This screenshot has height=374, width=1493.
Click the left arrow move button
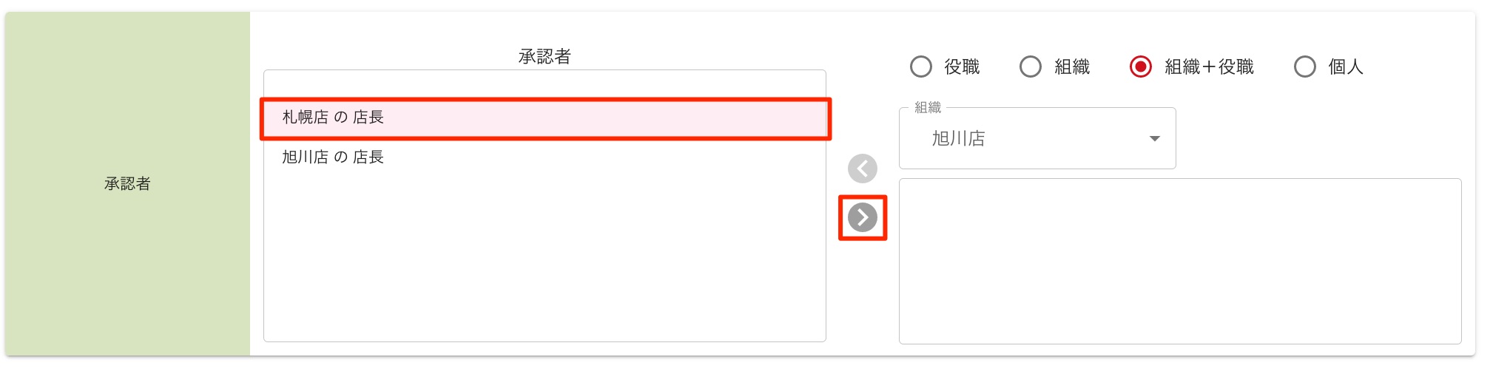862,169
